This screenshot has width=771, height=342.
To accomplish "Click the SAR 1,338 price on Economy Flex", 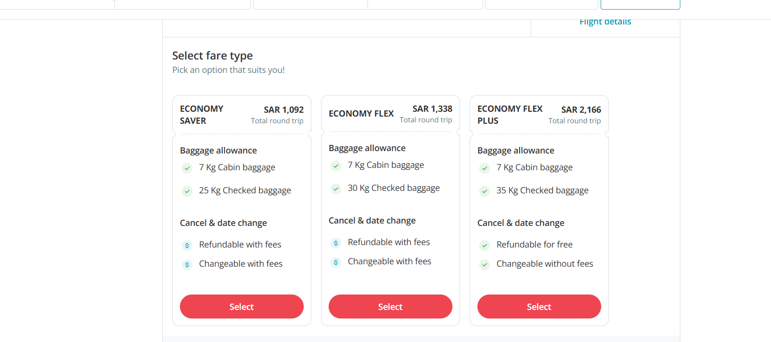I will (432, 109).
